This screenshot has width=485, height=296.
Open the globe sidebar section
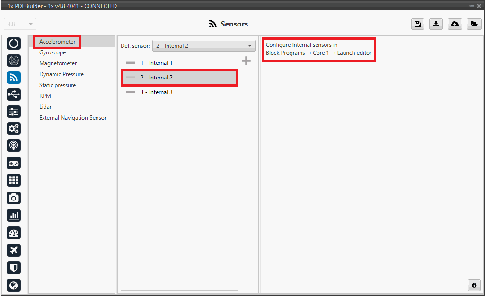14,285
